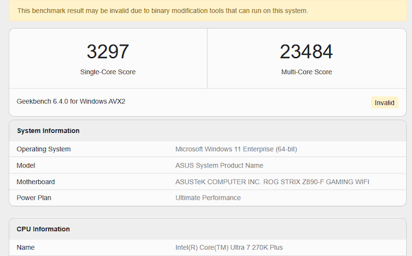
Task: Select Intel(R) Core(TM) Ultra 7 270K Plus value
Action: point(229,247)
